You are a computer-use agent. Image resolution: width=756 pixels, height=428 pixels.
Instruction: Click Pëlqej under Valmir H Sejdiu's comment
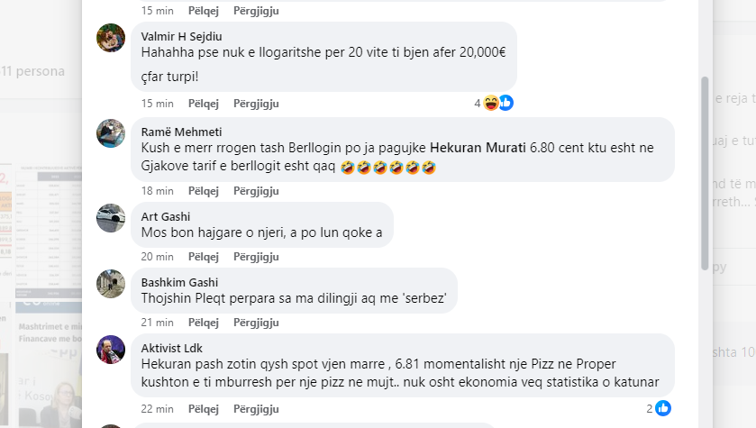[x=203, y=104]
